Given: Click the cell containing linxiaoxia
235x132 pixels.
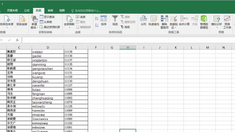Looking at the screenshot, I should click(48, 119).
